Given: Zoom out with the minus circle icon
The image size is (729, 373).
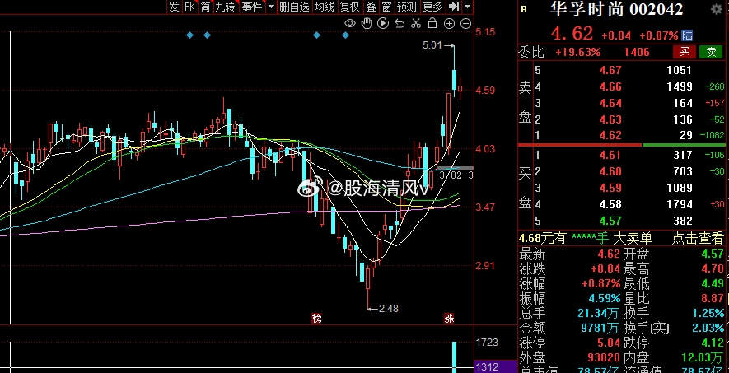Looking at the screenshot, I should (x=465, y=23).
